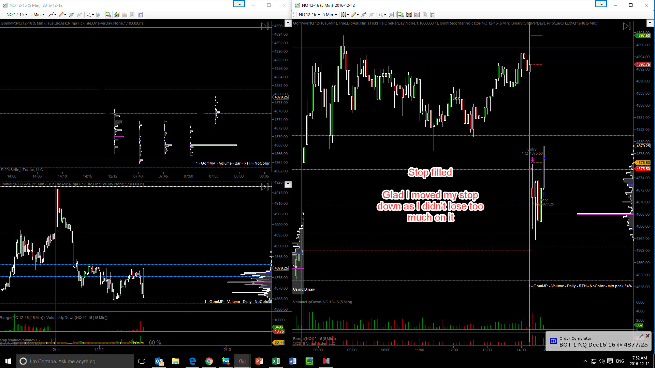Close the Order Complete notification popup
Viewport: 655px width, 368px height.
(647, 336)
